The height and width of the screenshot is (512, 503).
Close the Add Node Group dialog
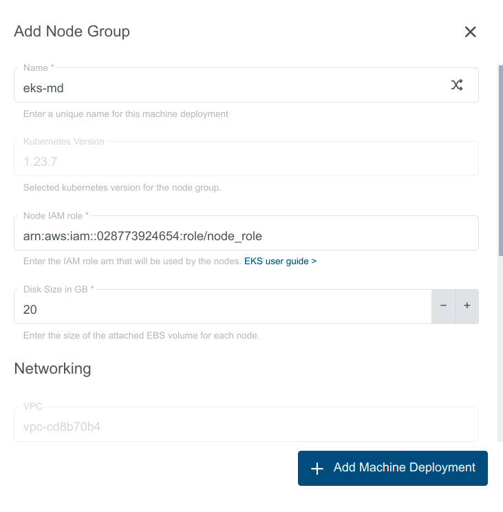click(471, 32)
